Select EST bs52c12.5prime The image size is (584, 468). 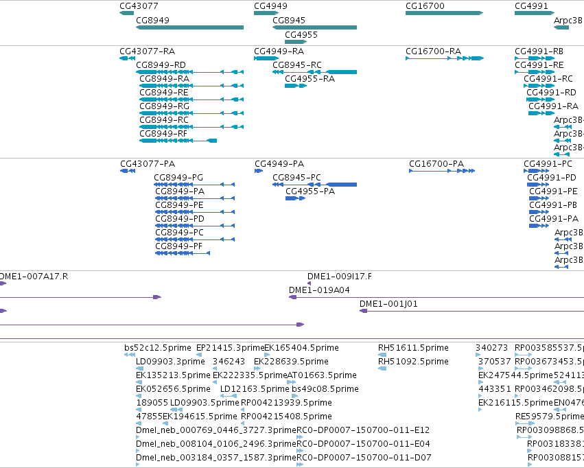(130, 355)
